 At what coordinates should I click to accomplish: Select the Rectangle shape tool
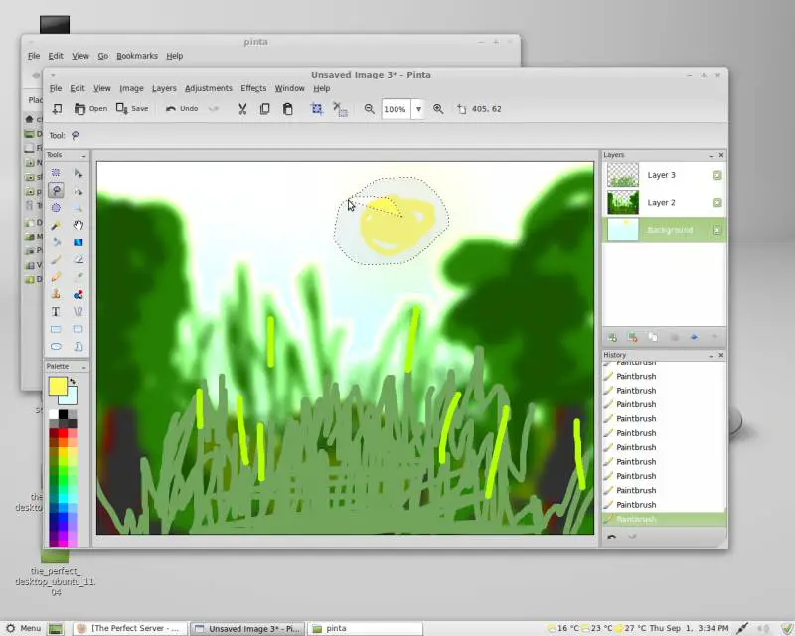click(x=56, y=329)
